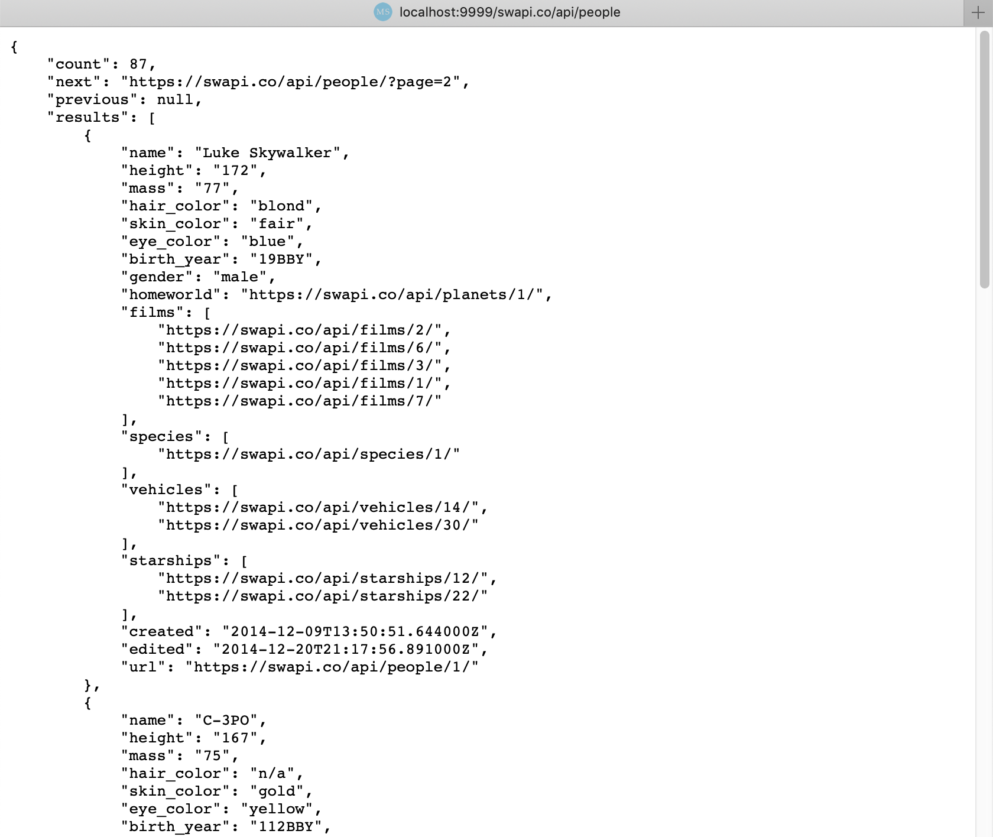Click the mass value "77"
The image size is (993, 837).
click(x=212, y=188)
